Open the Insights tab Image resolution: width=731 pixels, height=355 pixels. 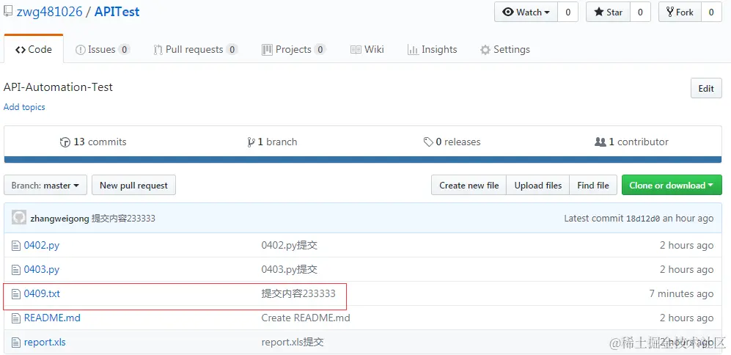click(x=432, y=49)
